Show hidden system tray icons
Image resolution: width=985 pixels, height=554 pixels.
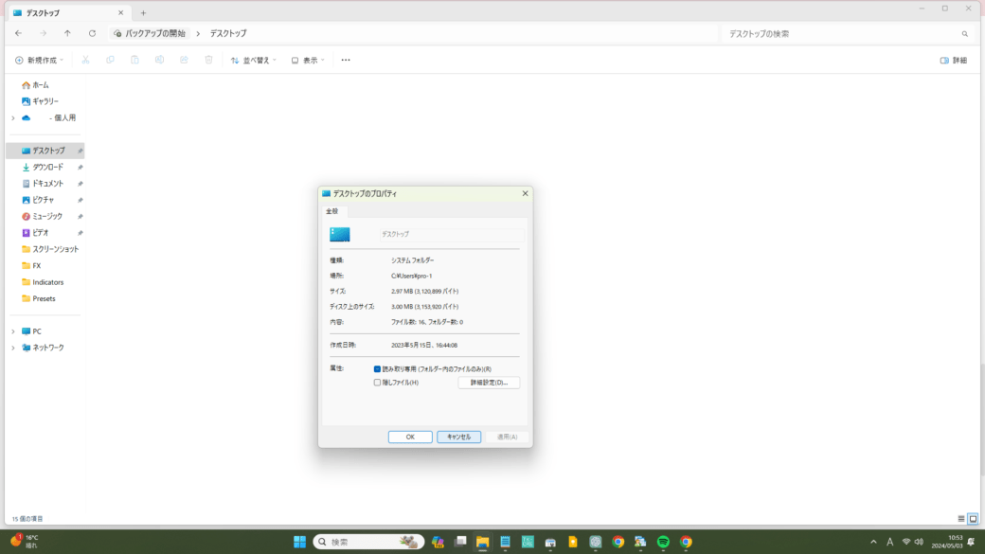(x=873, y=542)
